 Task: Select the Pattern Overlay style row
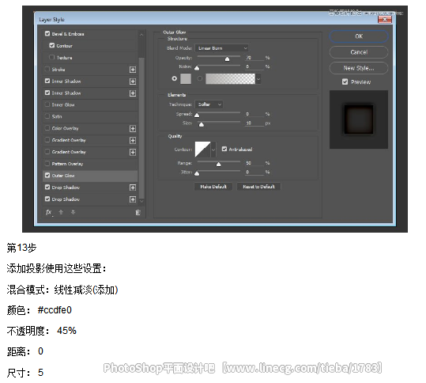pos(90,164)
